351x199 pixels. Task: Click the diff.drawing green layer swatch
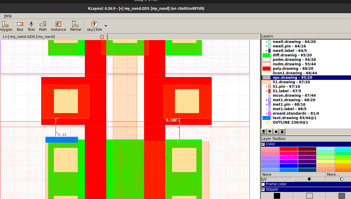(266, 55)
